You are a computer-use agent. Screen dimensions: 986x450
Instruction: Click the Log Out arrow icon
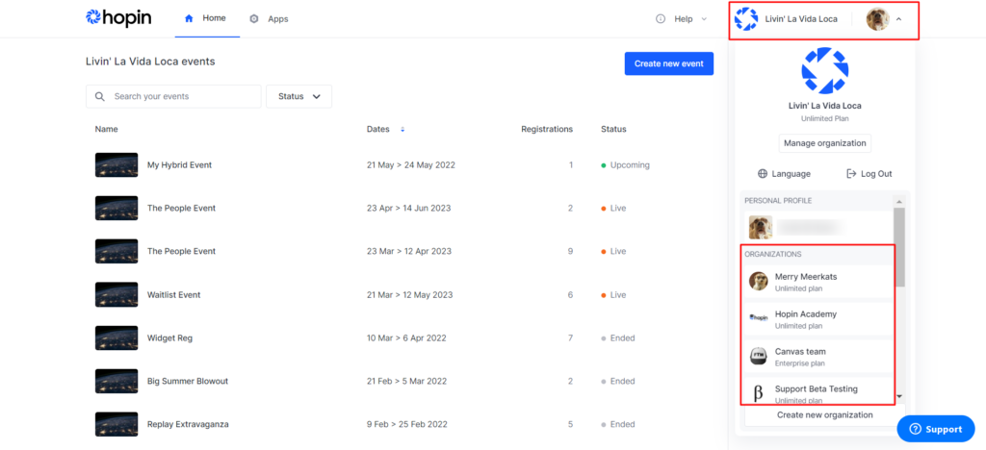click(852, 174)
